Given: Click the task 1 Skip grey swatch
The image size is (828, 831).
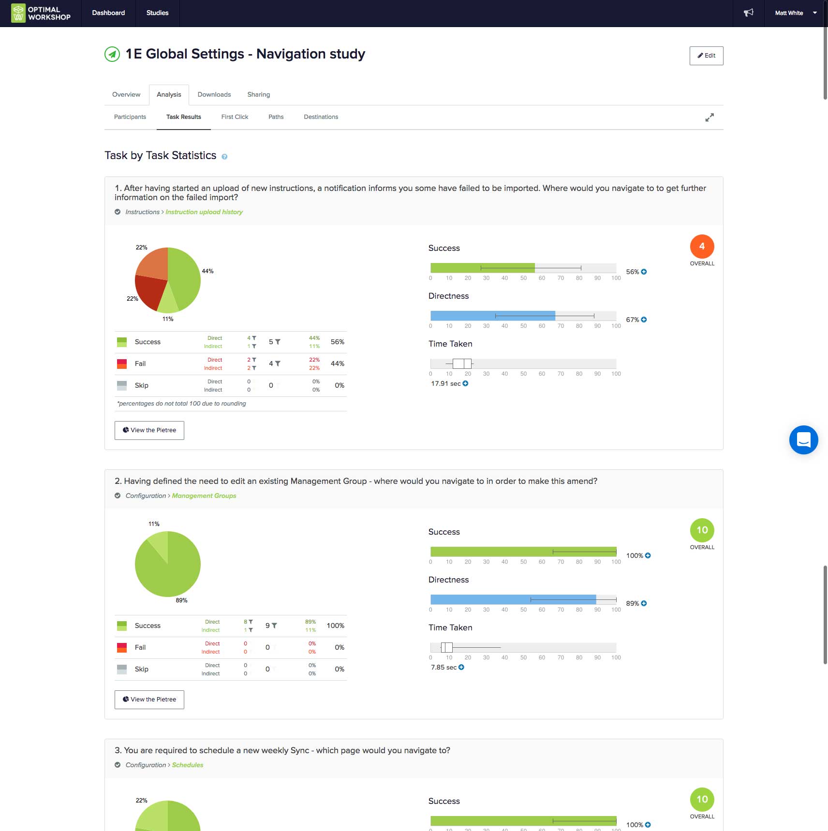Looking at the screenshot, I should [x=122, y=386].
